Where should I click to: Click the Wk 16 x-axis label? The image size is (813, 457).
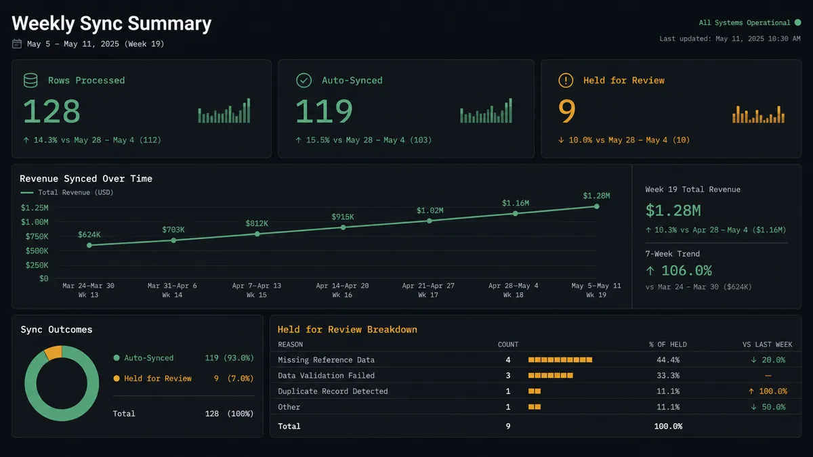click(x=343, y=295)
